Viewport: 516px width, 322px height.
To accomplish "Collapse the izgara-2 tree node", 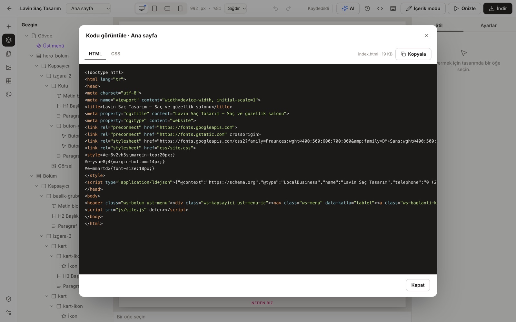I will (42, 76).
